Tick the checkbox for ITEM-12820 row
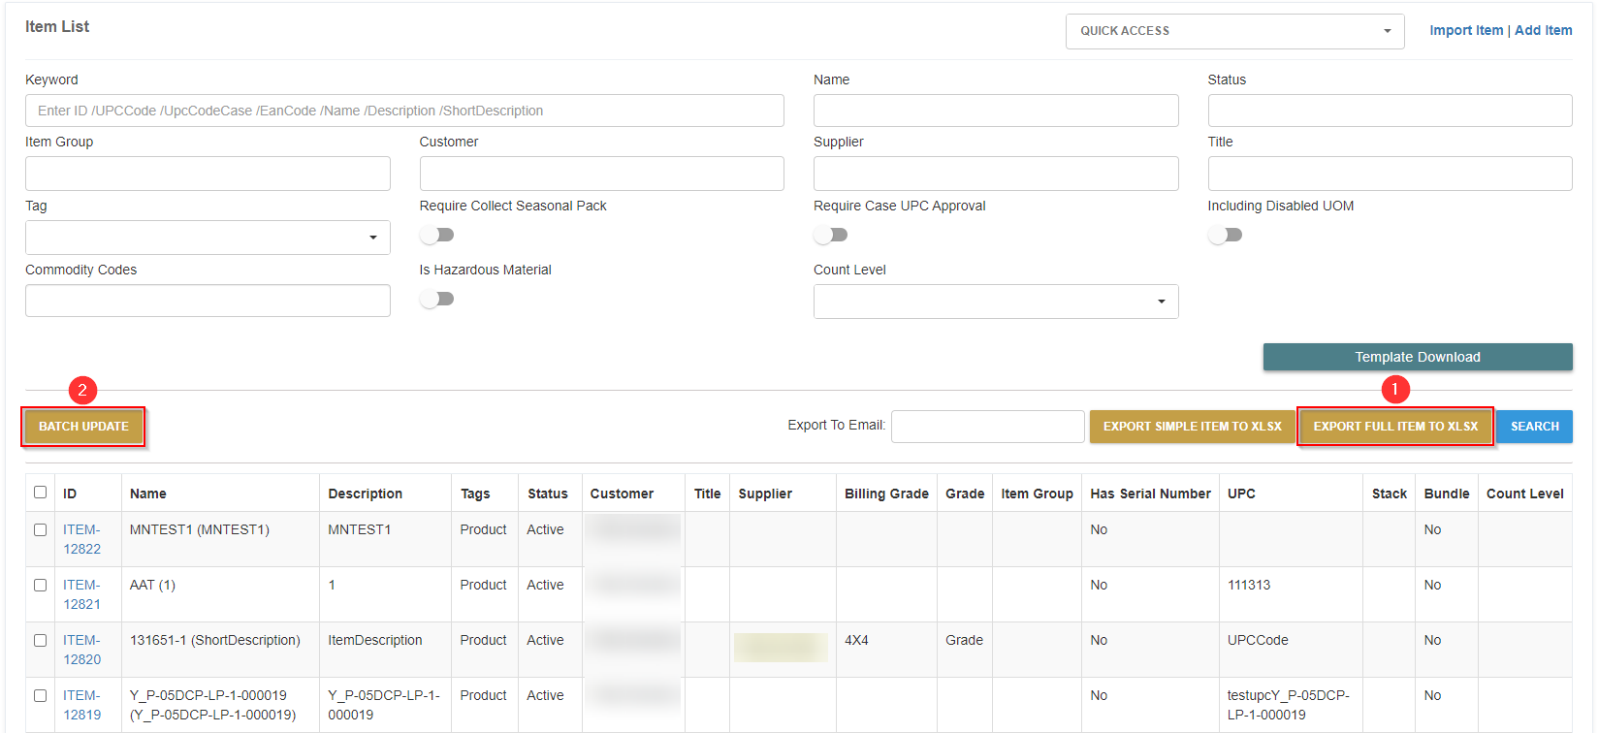The height and width of the screenshot is (733, 1599). click(x=40, y=641)
